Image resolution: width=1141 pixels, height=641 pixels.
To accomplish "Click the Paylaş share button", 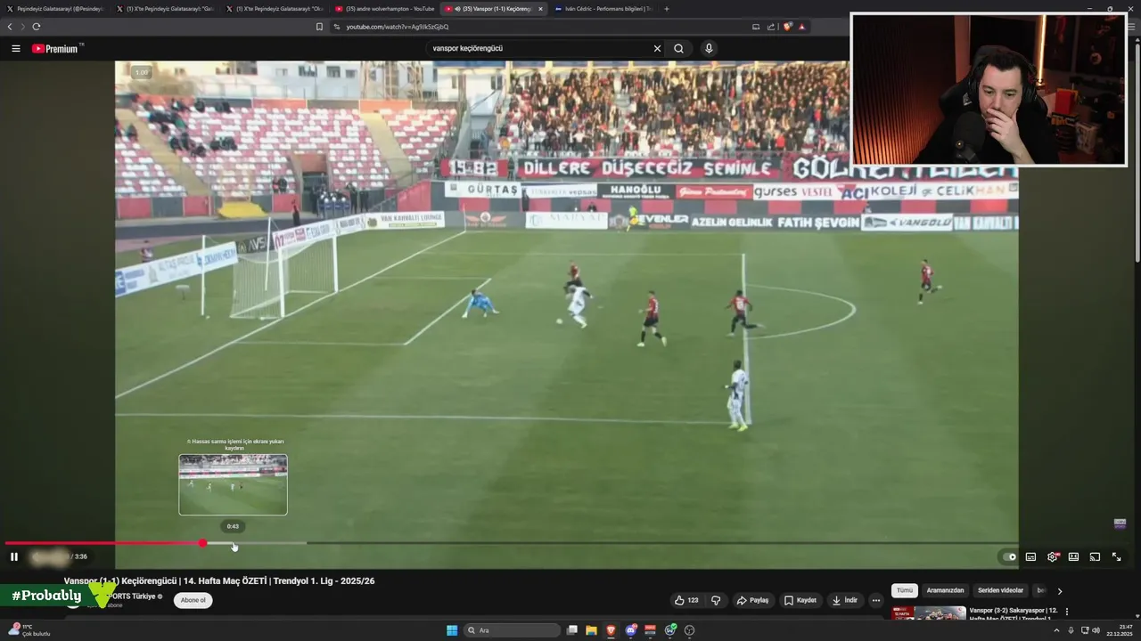I will tap(752, 600).
